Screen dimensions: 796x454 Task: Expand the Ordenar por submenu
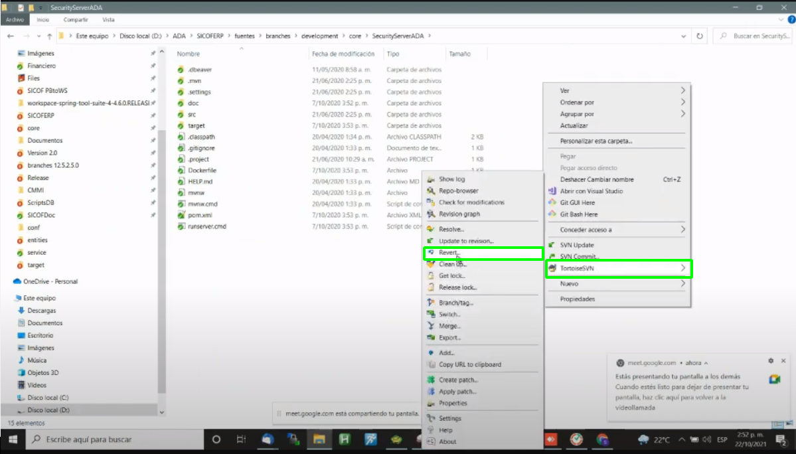click(683, 102)
